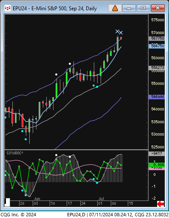Click the 24 date marker on time axis

click(83, 203)
